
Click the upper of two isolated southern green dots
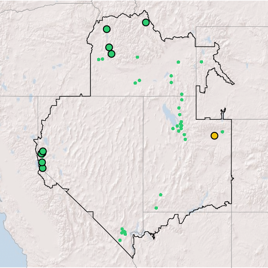tap(160, 195)
